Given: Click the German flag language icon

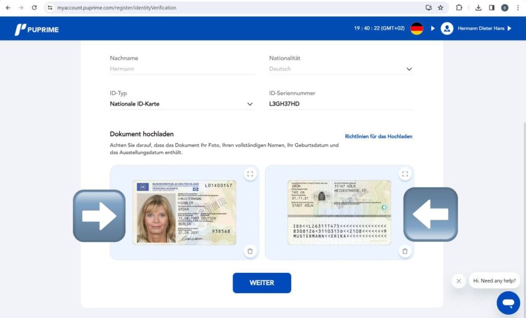Looking at the screenshot, I should (x=417, y=29).
